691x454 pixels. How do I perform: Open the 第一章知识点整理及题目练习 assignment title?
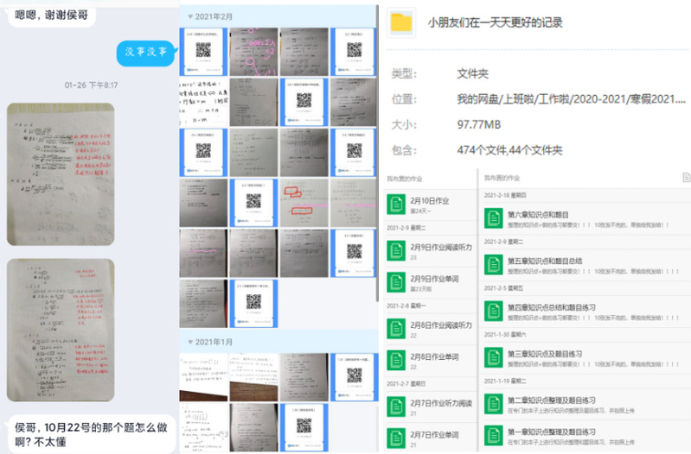[552, 432]
